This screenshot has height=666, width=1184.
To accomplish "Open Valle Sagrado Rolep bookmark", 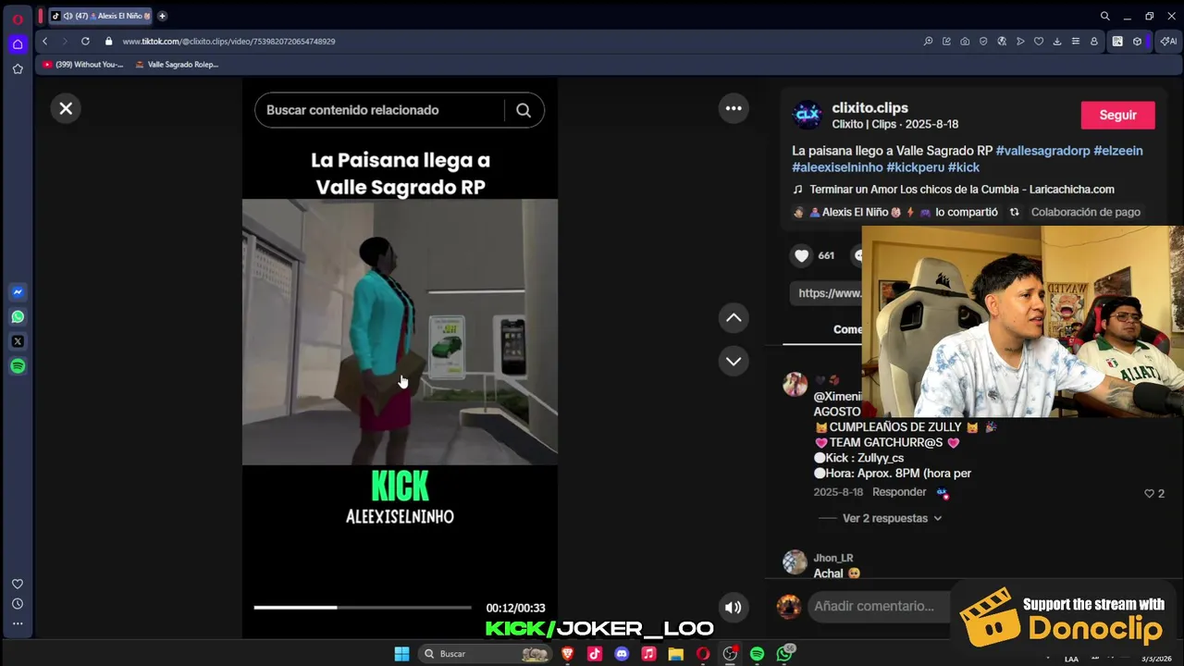I will pos(176,65).
